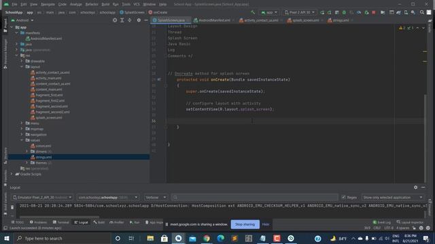Hide the Project panel with the minus icon

146,20
